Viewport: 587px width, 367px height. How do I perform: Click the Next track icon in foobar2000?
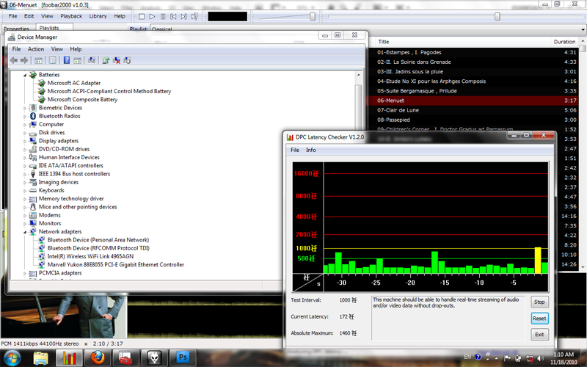click(x=184, y=16)
